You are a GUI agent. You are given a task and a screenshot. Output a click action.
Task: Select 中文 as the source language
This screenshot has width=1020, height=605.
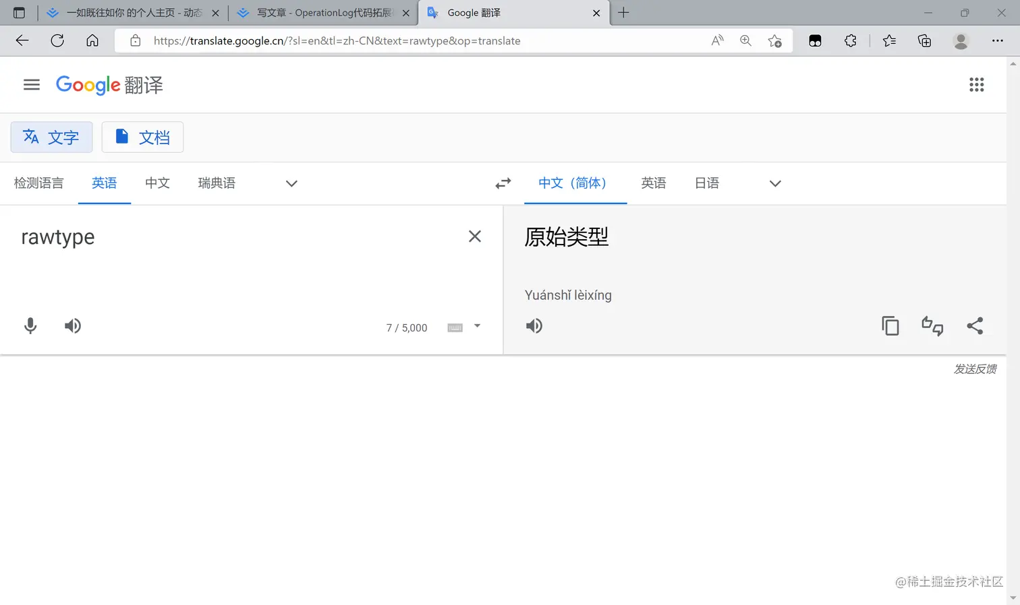(x=157, y=183)
